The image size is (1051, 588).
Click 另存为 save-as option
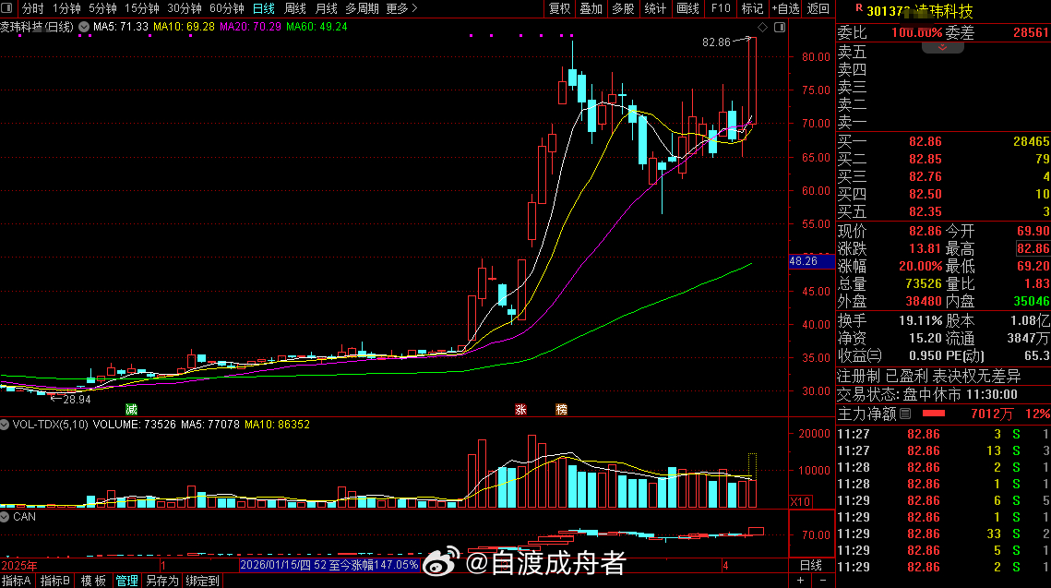pyautogui.click(x=162, y=581)
